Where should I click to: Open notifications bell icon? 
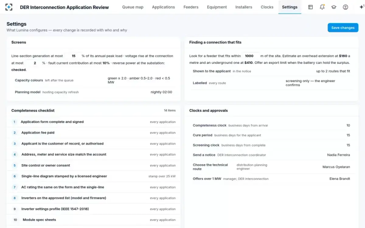coord(322,7)
